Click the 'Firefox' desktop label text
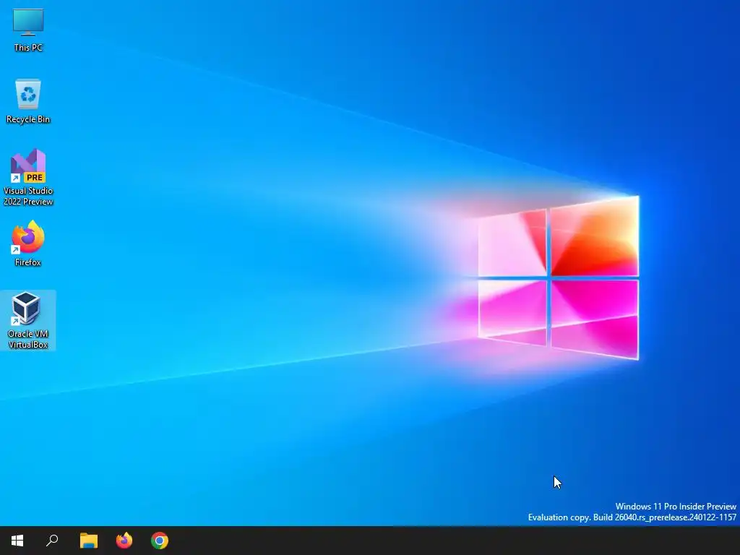The width and height of the screenshot is (740, 555). click(x=28, y=262)
